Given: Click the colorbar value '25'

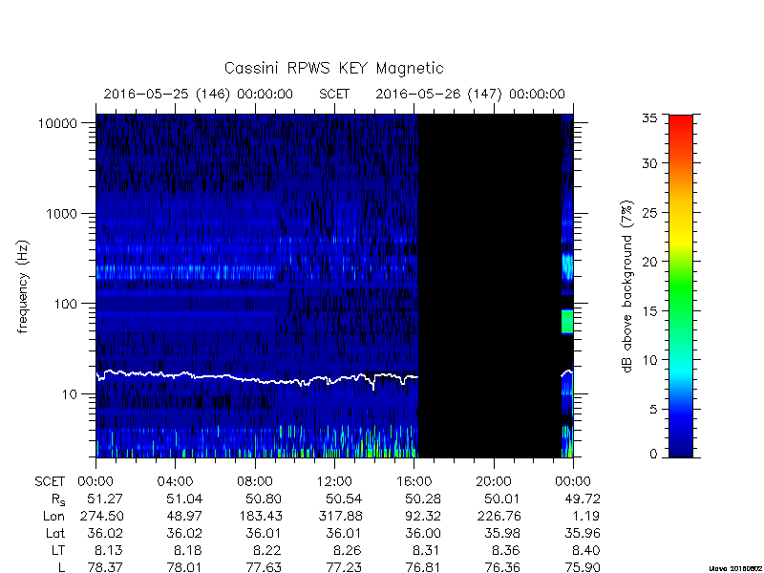Looking at the screenshot, I should (649, 213).
